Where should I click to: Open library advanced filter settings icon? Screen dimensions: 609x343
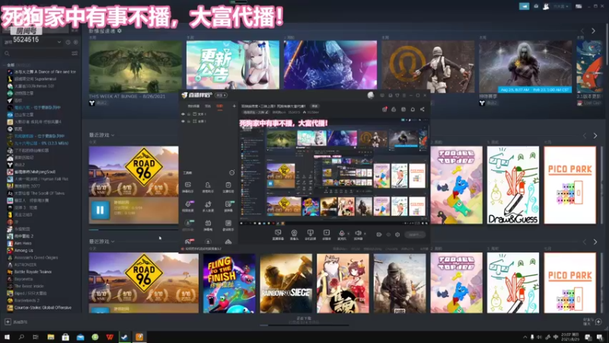[x=75, y=53]
